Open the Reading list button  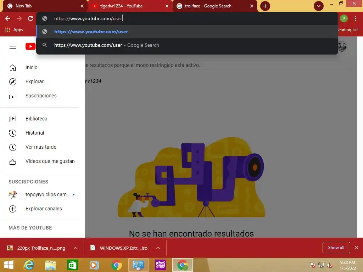pos(348,30)
